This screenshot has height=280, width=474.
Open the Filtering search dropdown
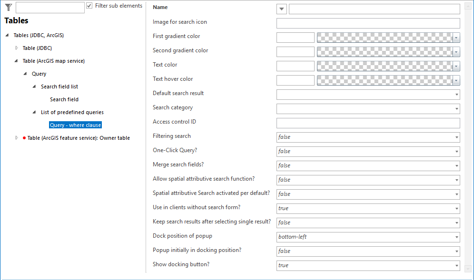tap(455, 137)
